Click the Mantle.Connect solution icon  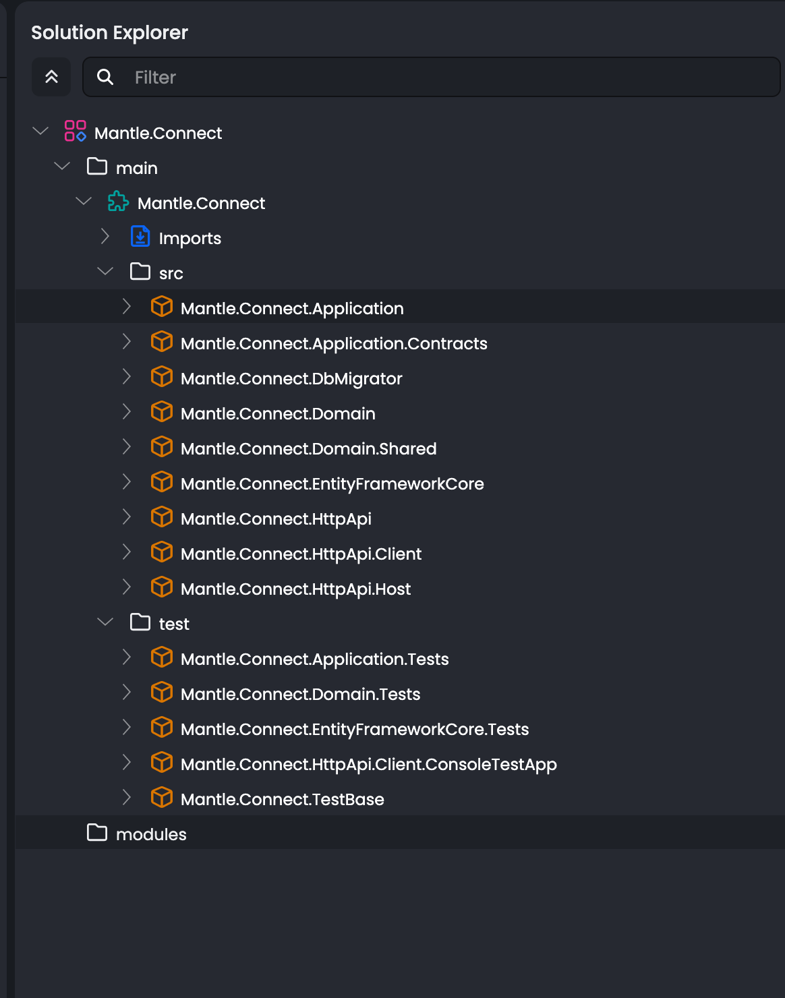click(75, 131)
